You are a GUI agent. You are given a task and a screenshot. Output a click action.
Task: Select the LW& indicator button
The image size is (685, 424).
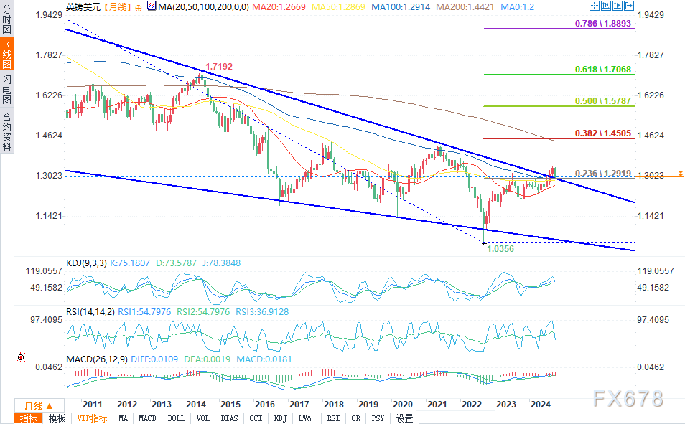(305, 418)
